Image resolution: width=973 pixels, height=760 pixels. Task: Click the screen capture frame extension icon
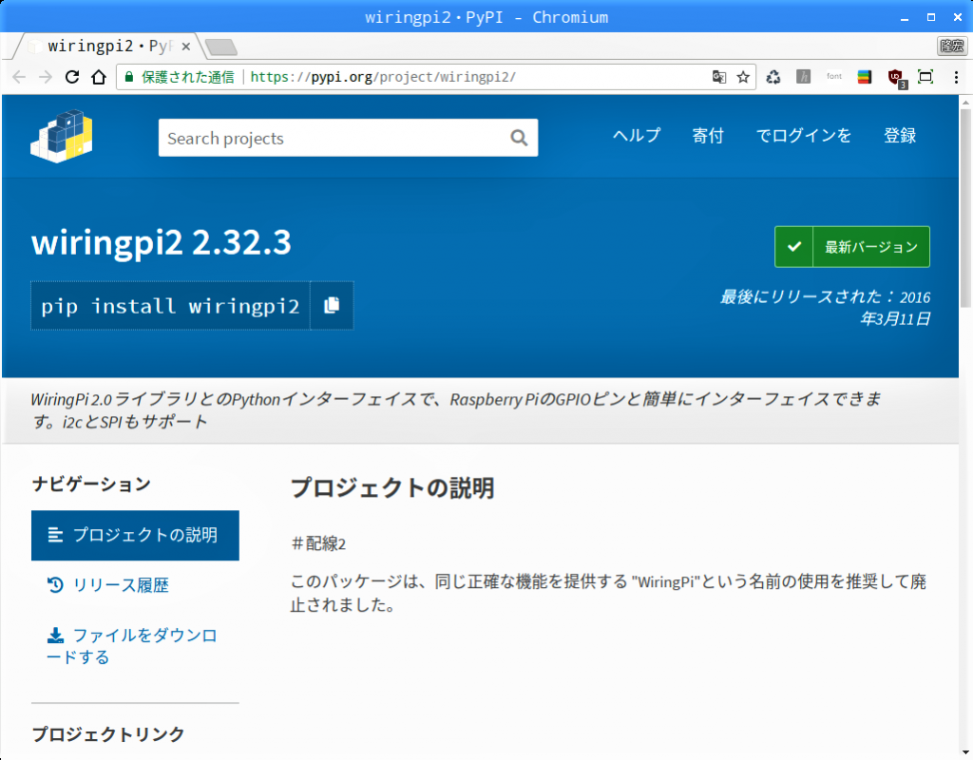tap(925, 77)
